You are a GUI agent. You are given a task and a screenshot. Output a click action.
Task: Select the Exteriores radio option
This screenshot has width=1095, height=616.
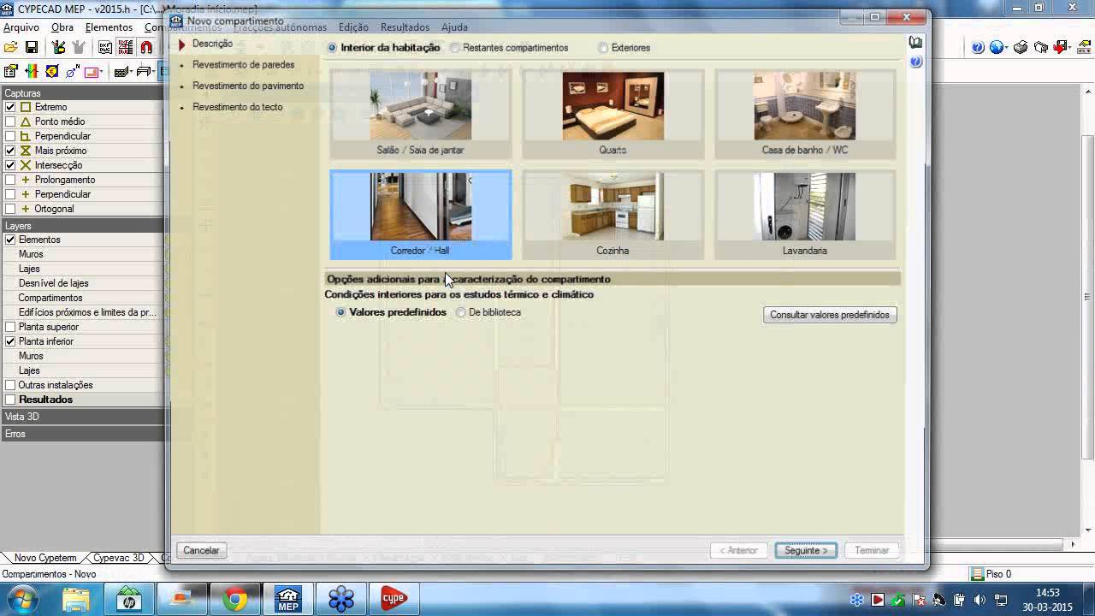[x=603, y=48]
